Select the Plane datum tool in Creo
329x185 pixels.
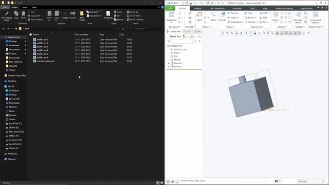(x=199, y=16)
